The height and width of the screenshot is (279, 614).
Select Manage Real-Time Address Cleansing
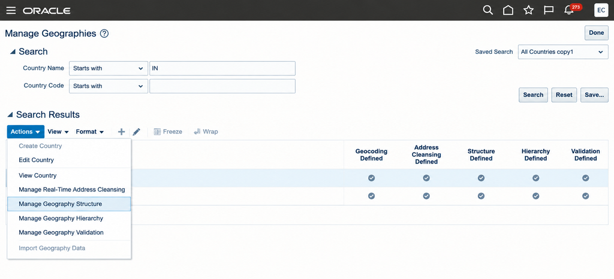(x=69, y=190)
